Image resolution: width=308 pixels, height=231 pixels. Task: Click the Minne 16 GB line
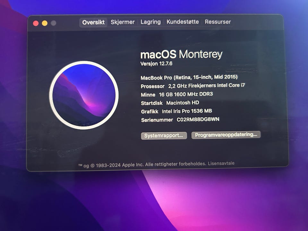pyautogui.click(x=177, y=94)
